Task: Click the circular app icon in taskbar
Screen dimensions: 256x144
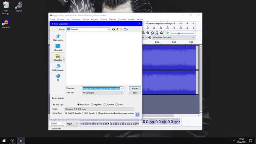Action: click(x=12, y=140)
